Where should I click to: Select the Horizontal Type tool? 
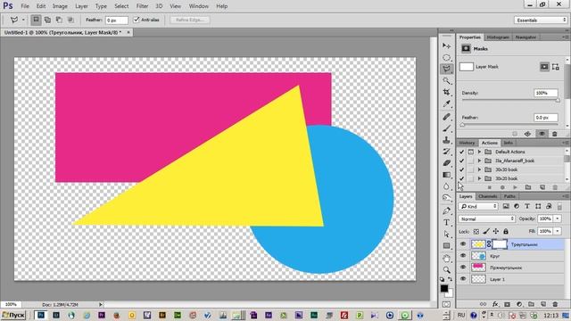click(x=446, y=222)
